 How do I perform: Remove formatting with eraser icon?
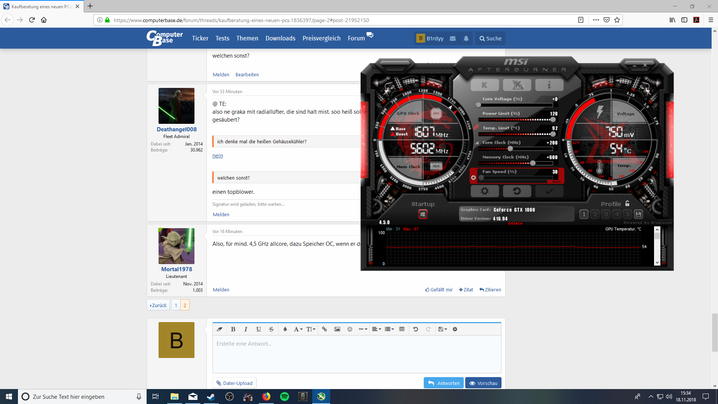point(220,329)
